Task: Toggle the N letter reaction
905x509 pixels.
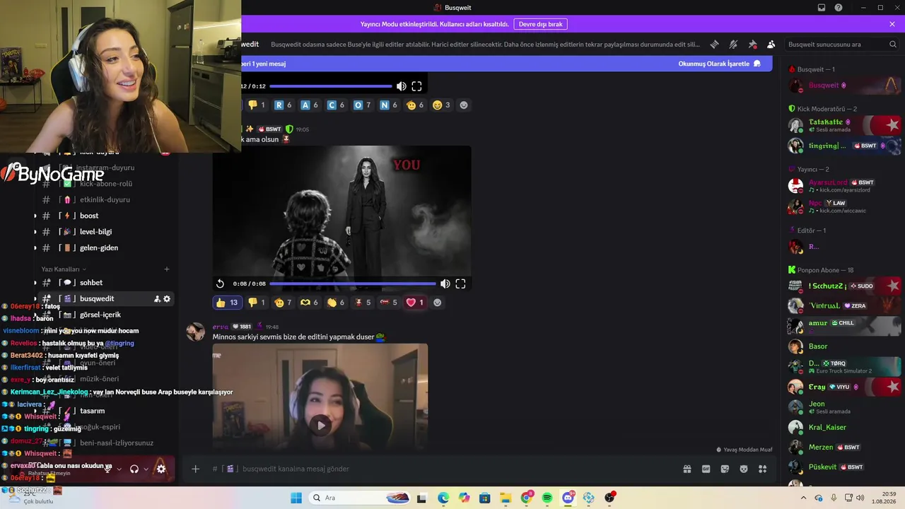Action: (389, 105)
